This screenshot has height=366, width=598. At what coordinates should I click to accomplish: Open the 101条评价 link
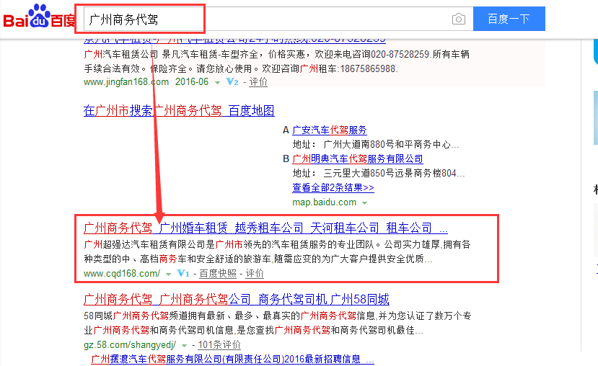pyautogui.click(x=219, y=344)
